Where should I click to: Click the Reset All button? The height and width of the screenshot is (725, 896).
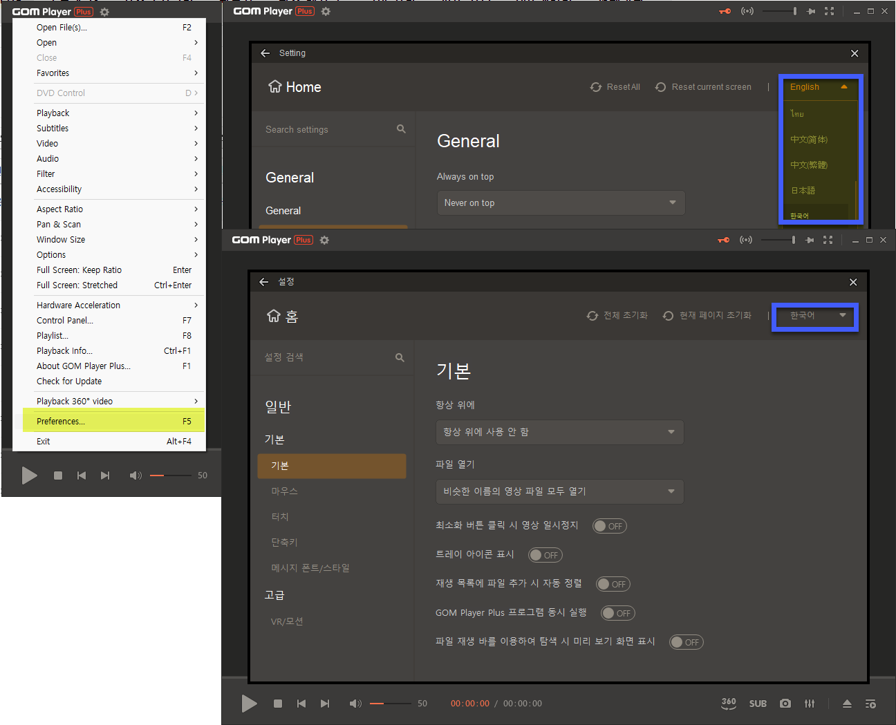coord(615,87)
